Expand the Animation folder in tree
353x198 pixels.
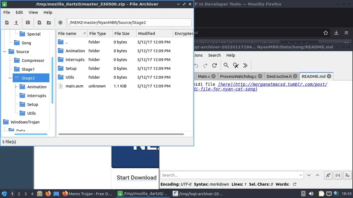coord(16,87)
